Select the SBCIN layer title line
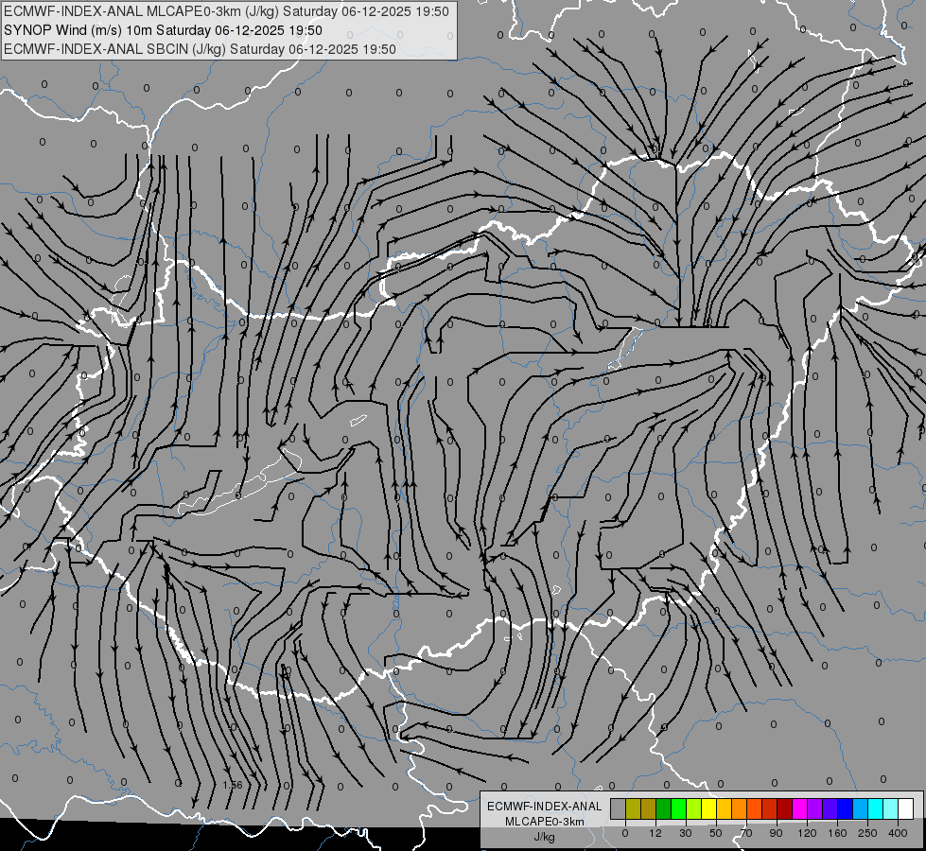The image size is (926, 851). (x=200, y=49)
